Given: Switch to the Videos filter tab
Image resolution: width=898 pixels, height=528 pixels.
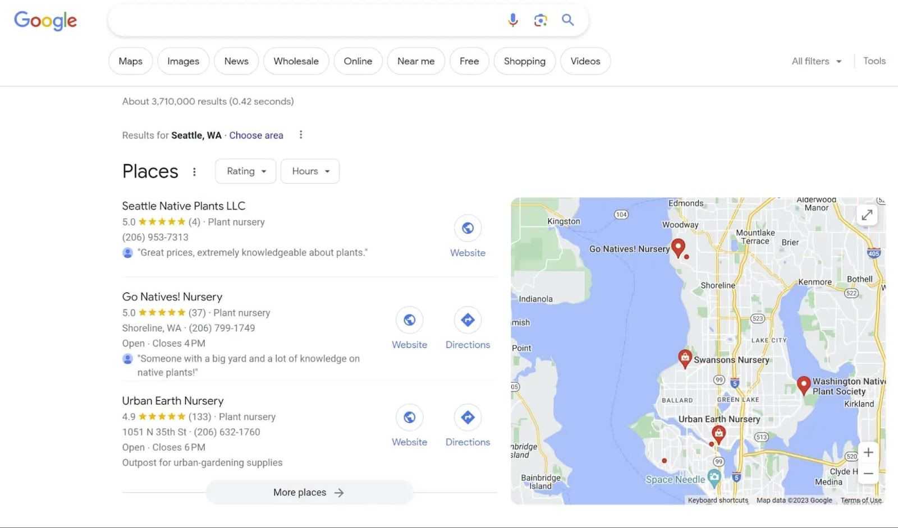Looking at the screenshot, I should click(585, 61).
